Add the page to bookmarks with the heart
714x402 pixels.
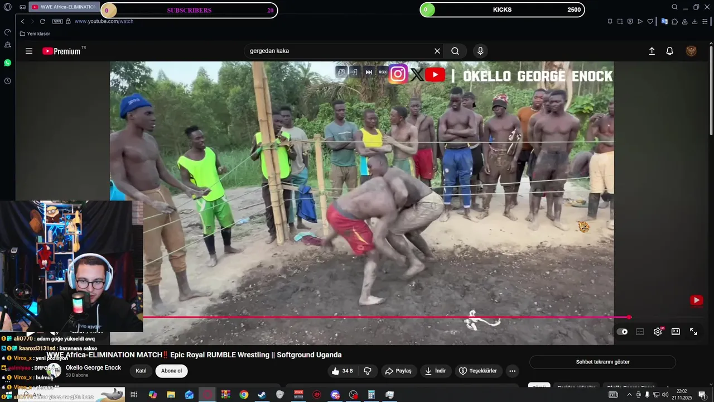[650, 21]
